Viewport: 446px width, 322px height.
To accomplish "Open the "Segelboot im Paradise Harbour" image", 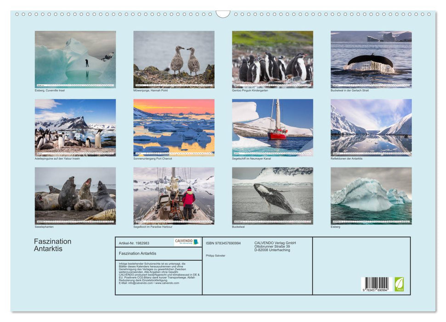I will tap(174, 196).
